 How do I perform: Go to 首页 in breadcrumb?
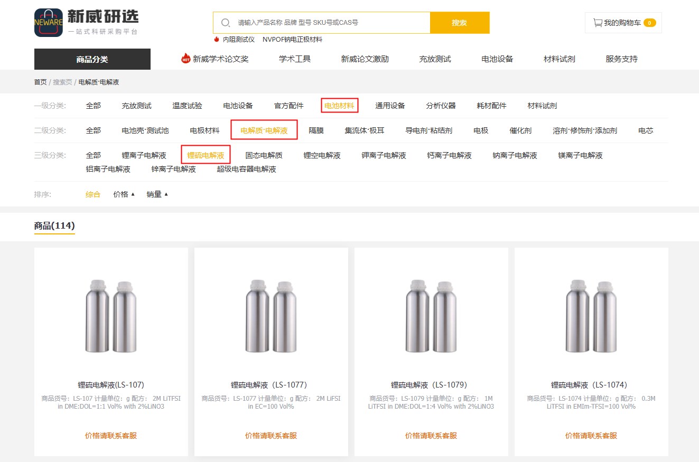pyautogui.click(x=41, y=82)
